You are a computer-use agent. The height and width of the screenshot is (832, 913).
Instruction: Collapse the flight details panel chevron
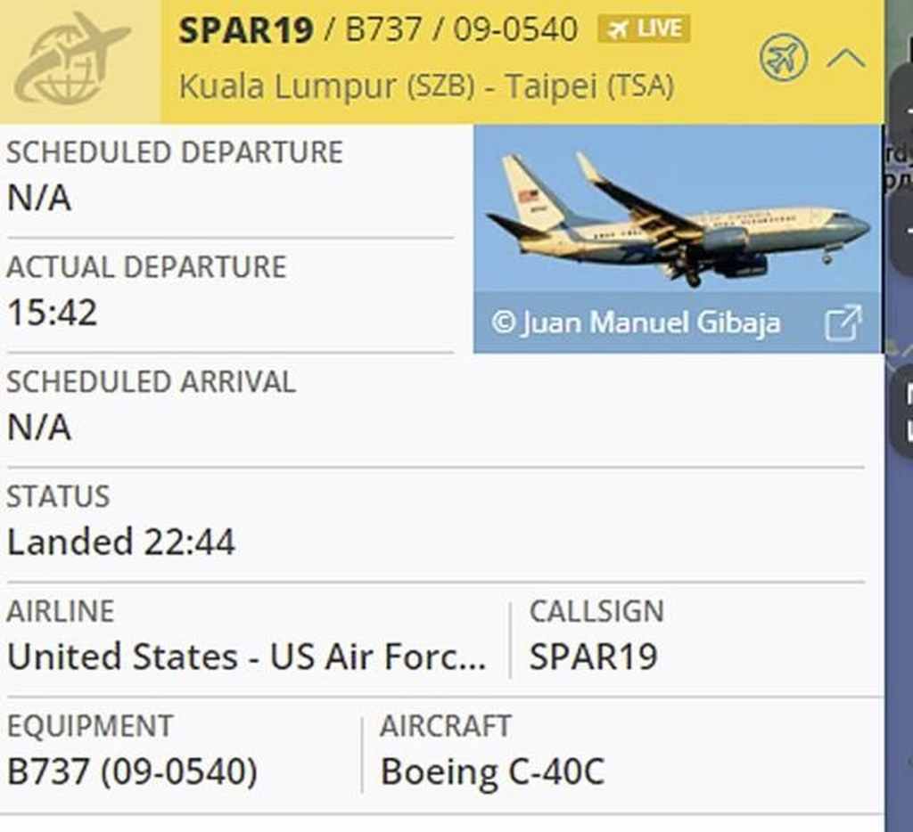point(846,59)
